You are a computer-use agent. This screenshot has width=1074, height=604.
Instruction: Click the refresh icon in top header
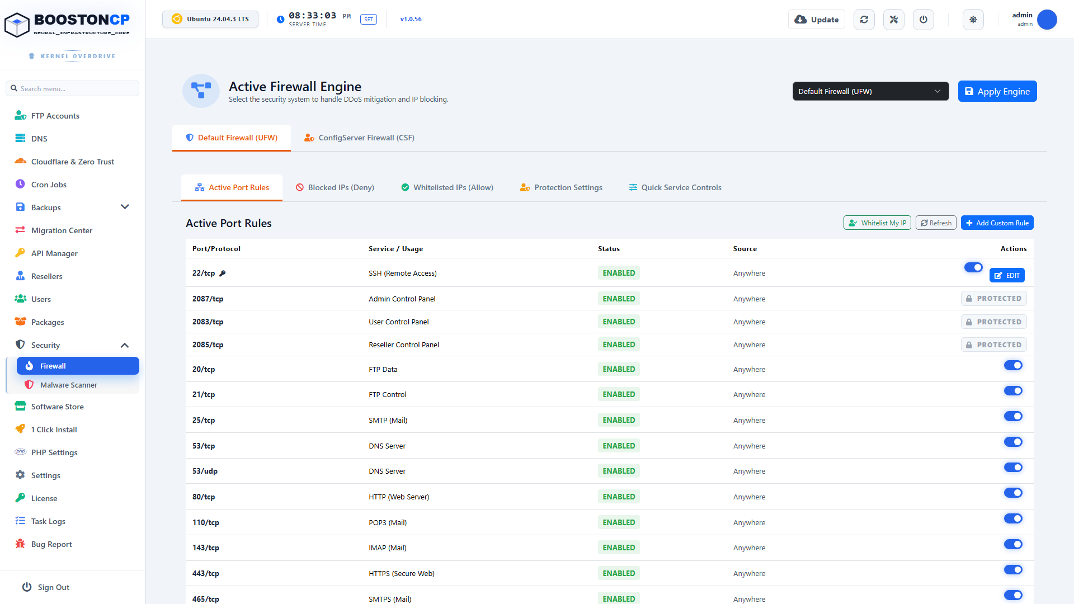pyautogui.click(x=864, y=20)
